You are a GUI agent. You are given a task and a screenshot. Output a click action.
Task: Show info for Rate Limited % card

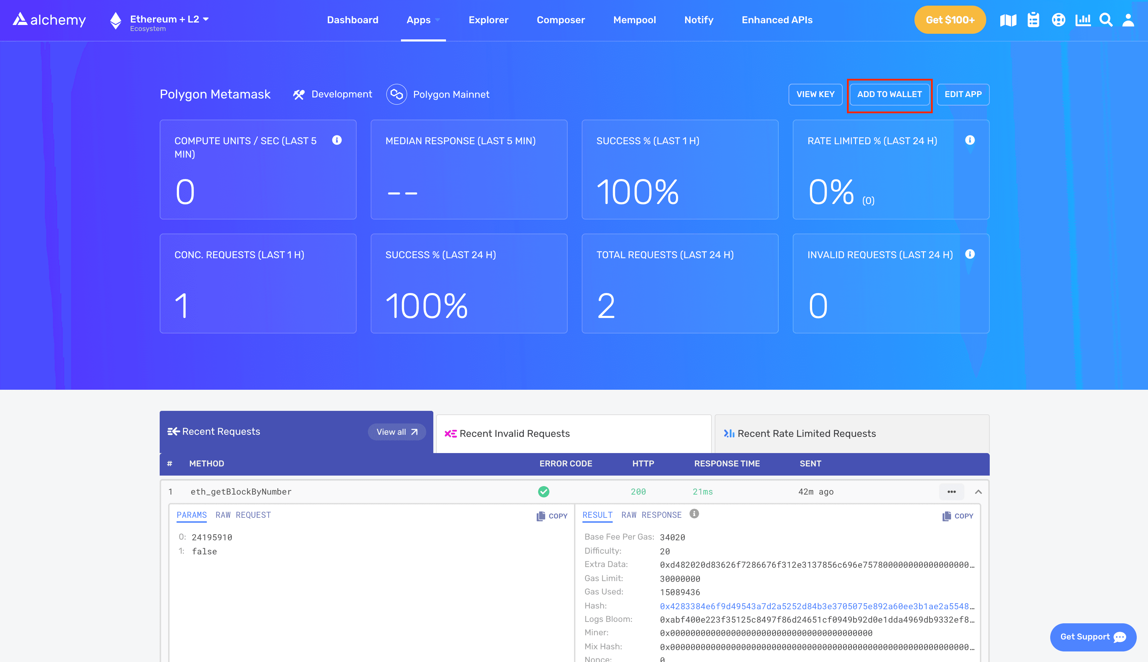[x=970, y=140]
